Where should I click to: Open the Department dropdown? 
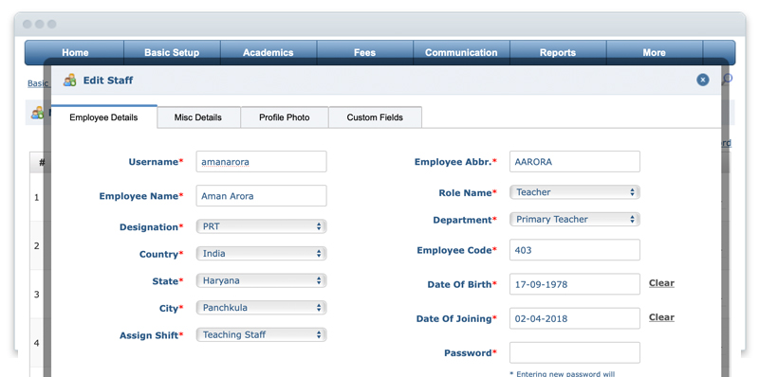[x=575, y=219]
